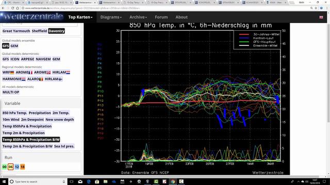Viewport: 330px width, 185px height.
Task: Select Sea lvl pres. variable
Action: click(64, 146)
